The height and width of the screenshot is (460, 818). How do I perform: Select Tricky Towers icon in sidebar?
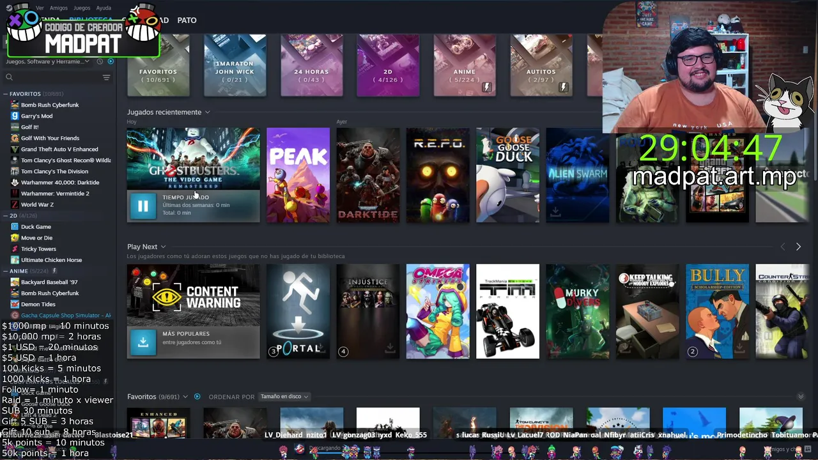coord(15,249)
